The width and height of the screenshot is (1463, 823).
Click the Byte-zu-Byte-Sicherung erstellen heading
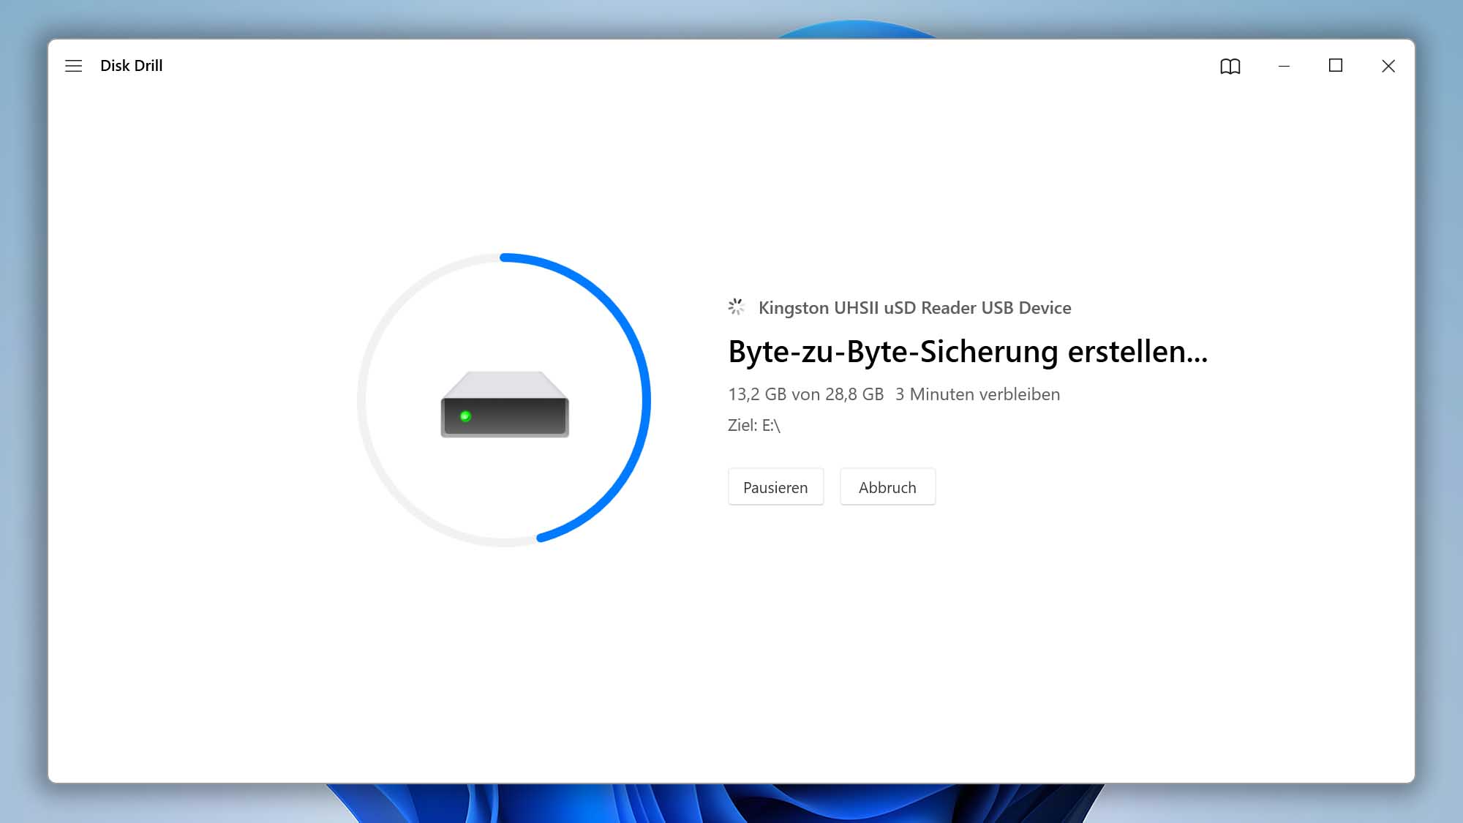968,352
